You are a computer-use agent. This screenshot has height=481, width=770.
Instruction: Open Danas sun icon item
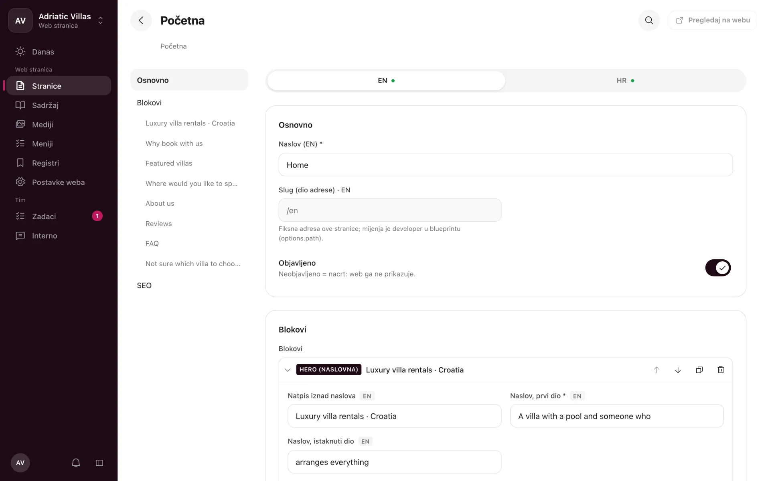point(59,52)
